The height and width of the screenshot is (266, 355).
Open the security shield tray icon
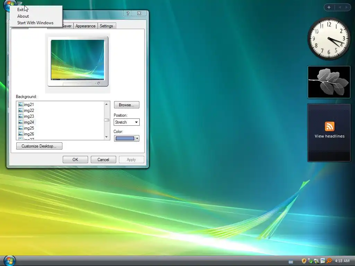pyautogui.click(x=304, y=261)
